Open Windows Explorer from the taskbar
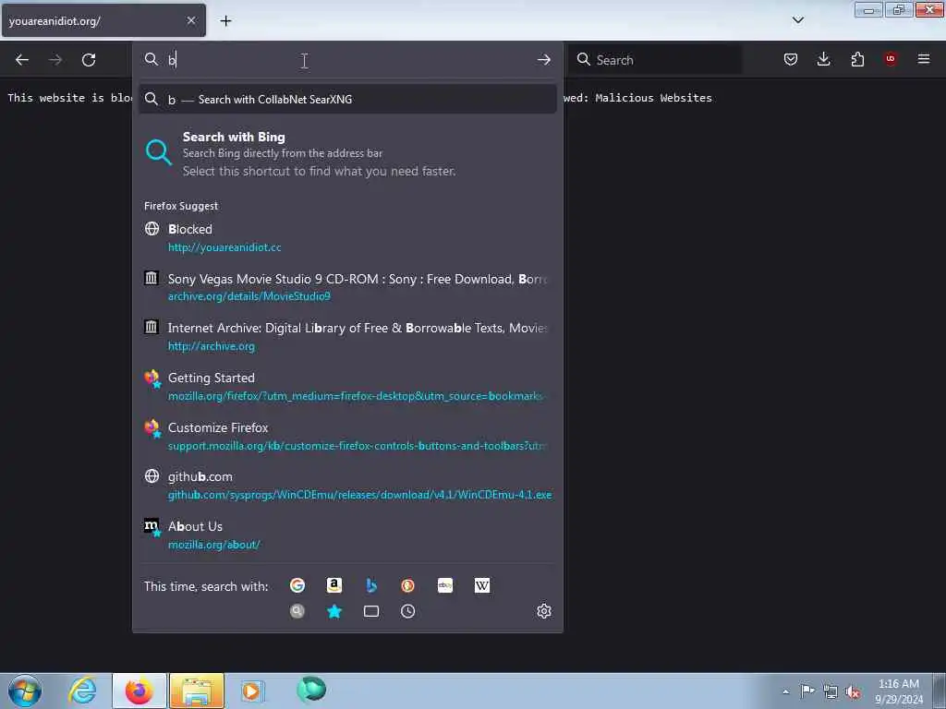Image resolution: width=946 pixels, height=709 pixels. tap(197, 691)
